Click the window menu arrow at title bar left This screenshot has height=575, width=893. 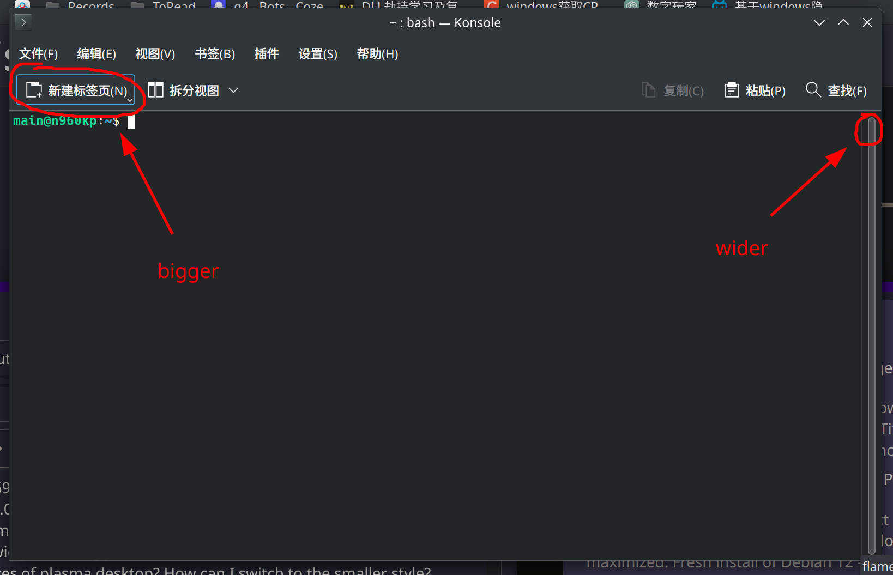23,22
